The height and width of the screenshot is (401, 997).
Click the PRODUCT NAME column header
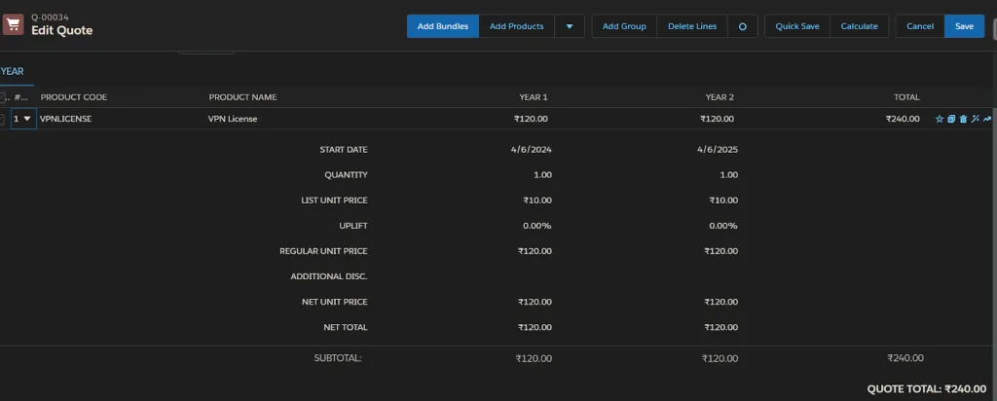(242, 97)
